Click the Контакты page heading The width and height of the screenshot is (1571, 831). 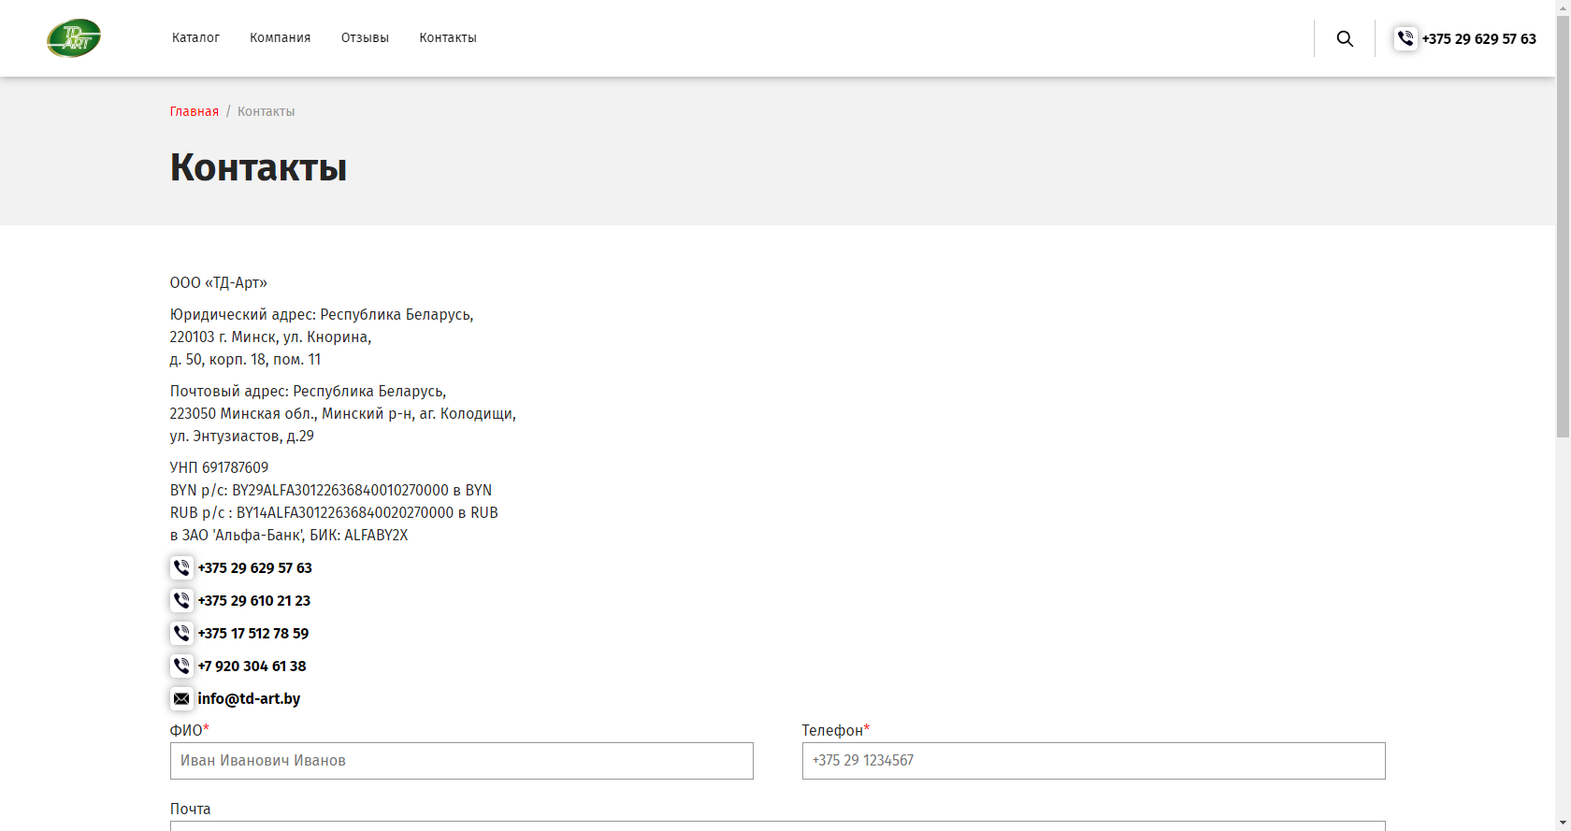pyautogui.click(x=258, y=167)
